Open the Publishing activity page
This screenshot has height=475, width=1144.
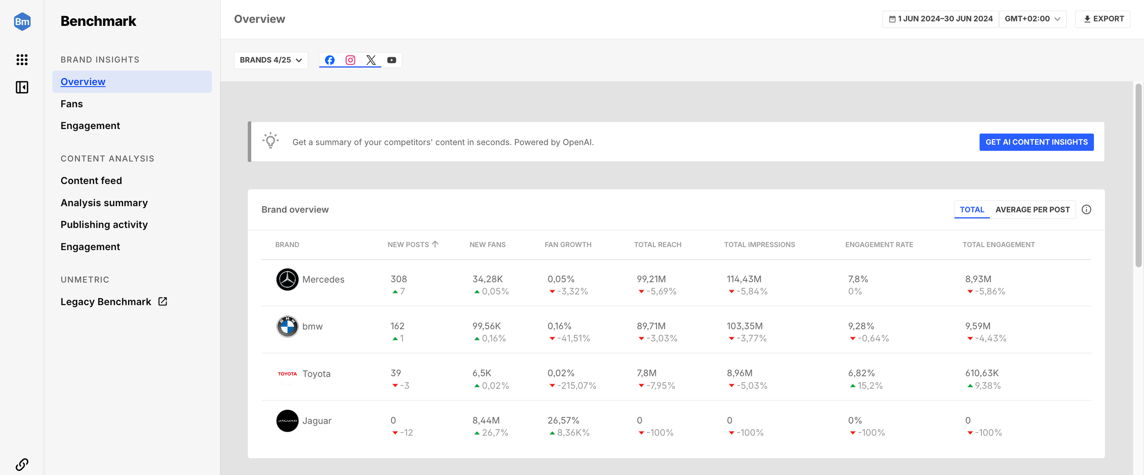click(104, 225)
